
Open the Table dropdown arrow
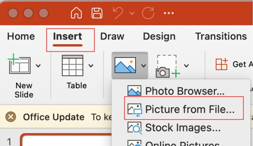point(91,65)
